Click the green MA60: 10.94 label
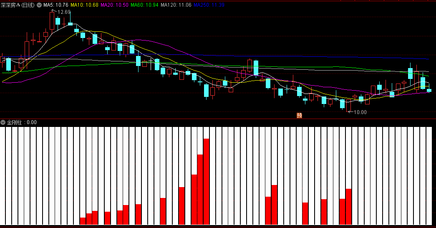Screen dimensions: 436x228 click(145, 5)
